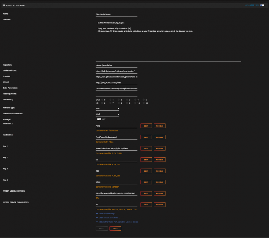This screenshot has width=269, height=238.
Task: Remove Key 2 PLEX_UID variable
Action: [160, 160]
